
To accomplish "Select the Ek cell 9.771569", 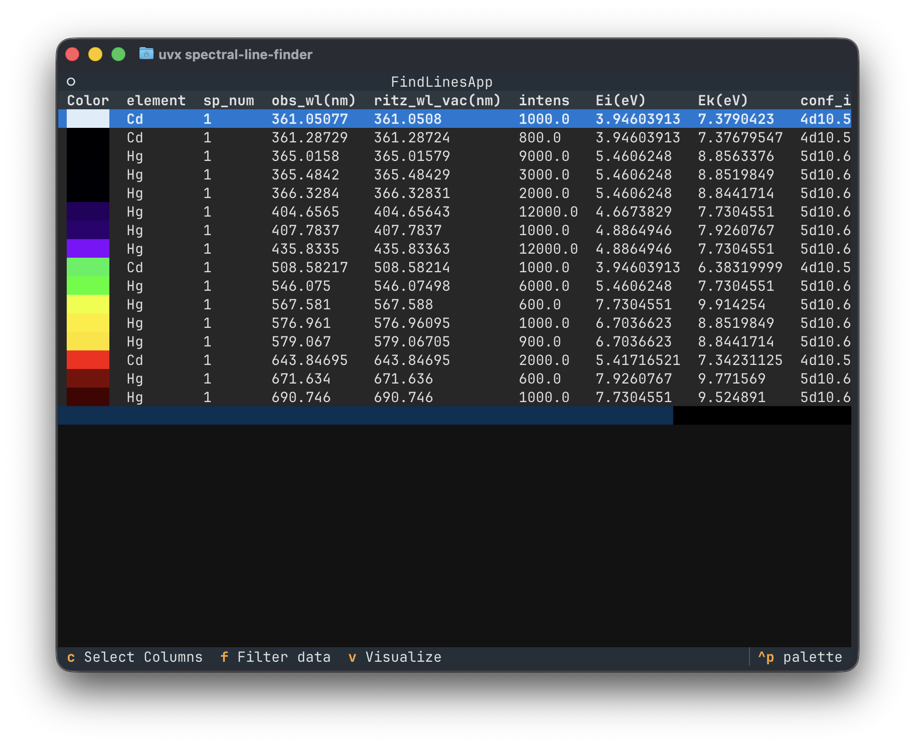I will (x=731, y=379).
